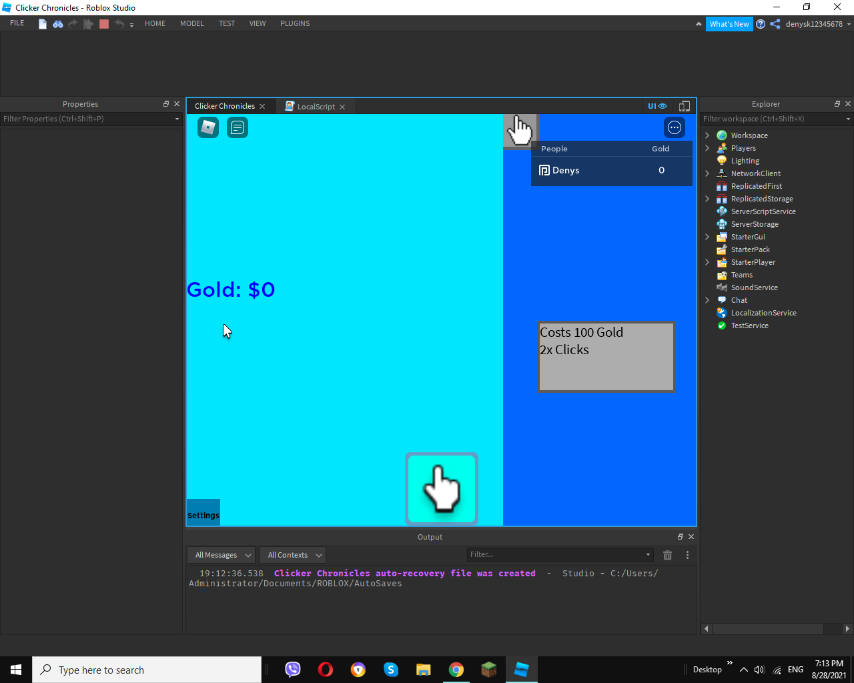Click the Filter Properties input field
This screenshot has height=683, width=854.
pos(91,119)
